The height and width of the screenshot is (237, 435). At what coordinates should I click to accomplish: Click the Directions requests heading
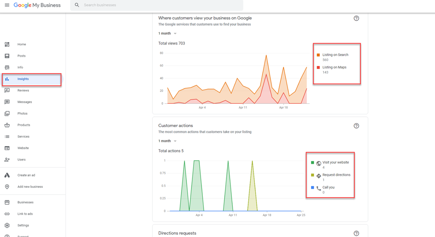pyautogui.click(x=177, y=233)
